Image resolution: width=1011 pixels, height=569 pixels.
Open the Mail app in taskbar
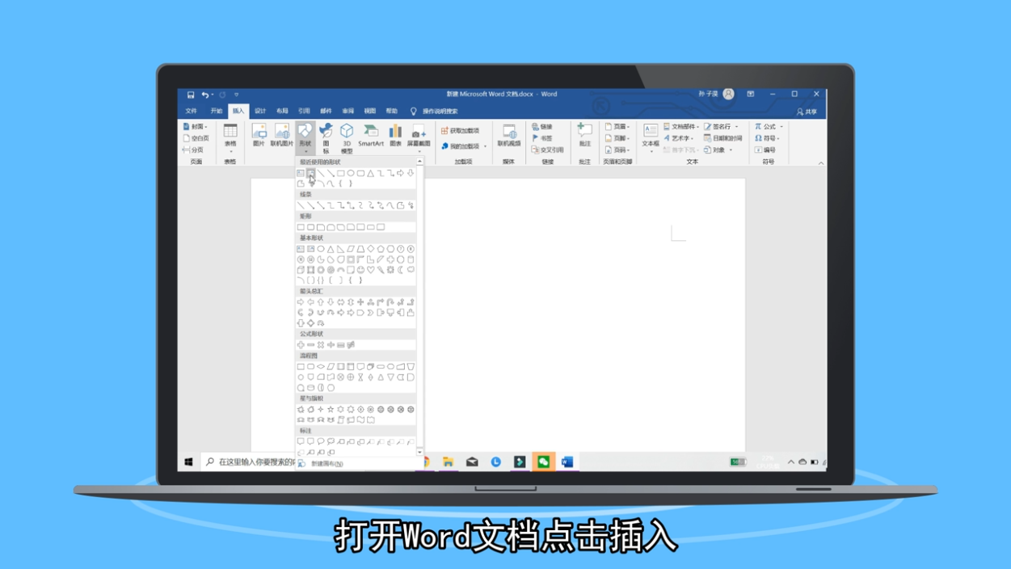tap(472, 462)
